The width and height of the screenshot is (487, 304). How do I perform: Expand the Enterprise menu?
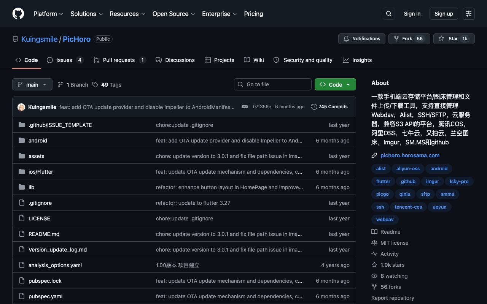point(220,14)
